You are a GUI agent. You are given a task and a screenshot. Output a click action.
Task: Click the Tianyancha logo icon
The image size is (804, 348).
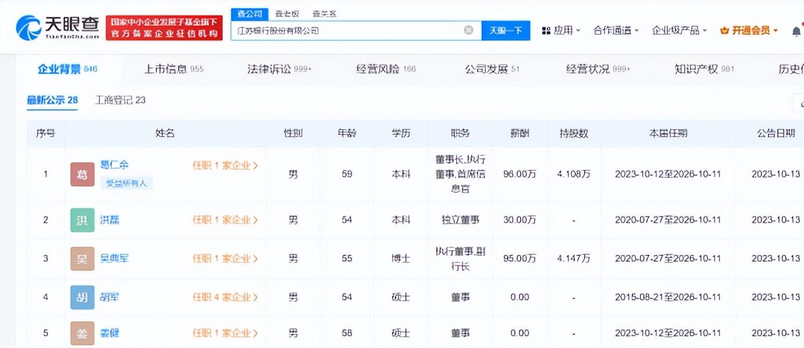pyautogui.click(x=29, y=27)
